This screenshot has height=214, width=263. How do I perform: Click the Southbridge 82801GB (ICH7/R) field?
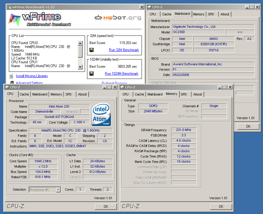(214, 44)
